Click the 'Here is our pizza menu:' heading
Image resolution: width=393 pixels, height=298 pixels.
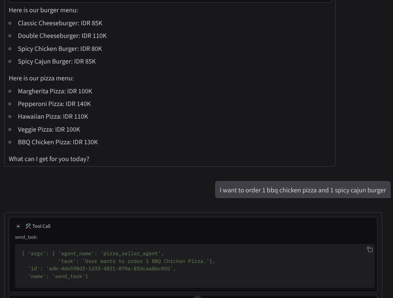(41, 78)
